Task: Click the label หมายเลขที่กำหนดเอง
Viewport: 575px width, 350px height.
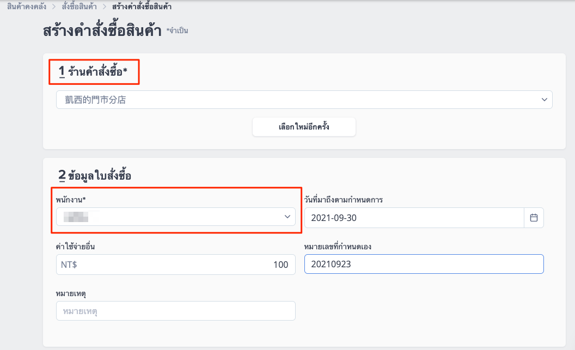Action: click(x=338, y=247)
